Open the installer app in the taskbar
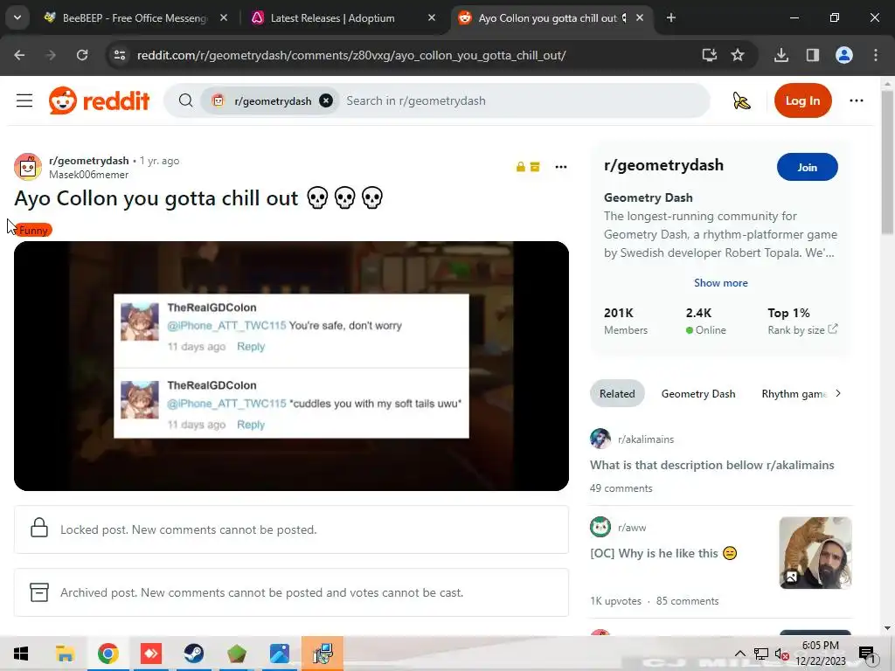The height and width of the screenshot is (671, 895). (x=323, y=654)
